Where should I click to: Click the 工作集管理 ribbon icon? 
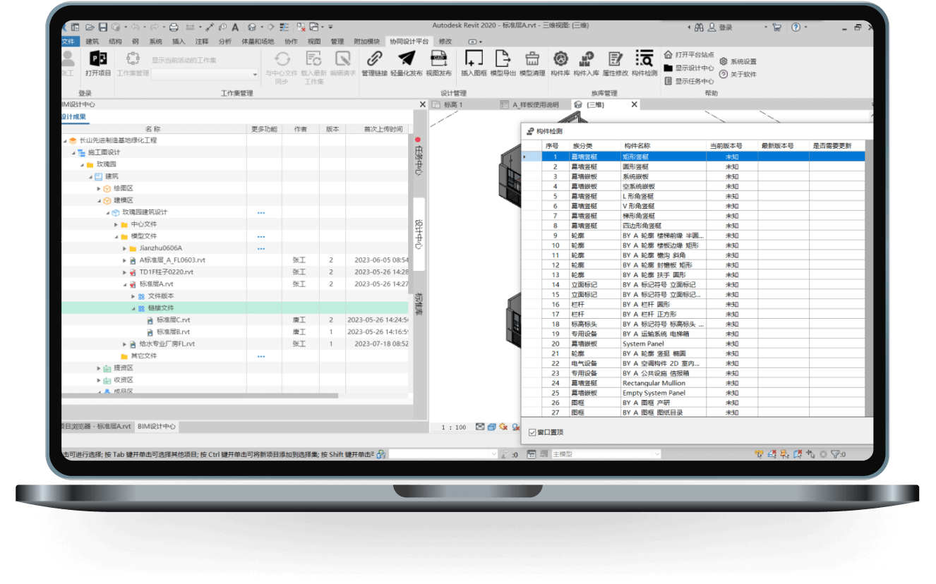[133, 59]
